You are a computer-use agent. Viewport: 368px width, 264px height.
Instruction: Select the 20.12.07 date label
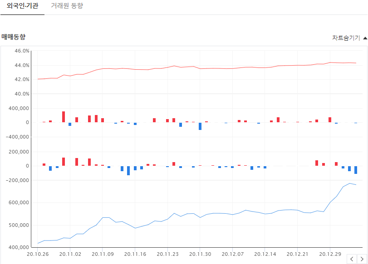click(233, 254)
